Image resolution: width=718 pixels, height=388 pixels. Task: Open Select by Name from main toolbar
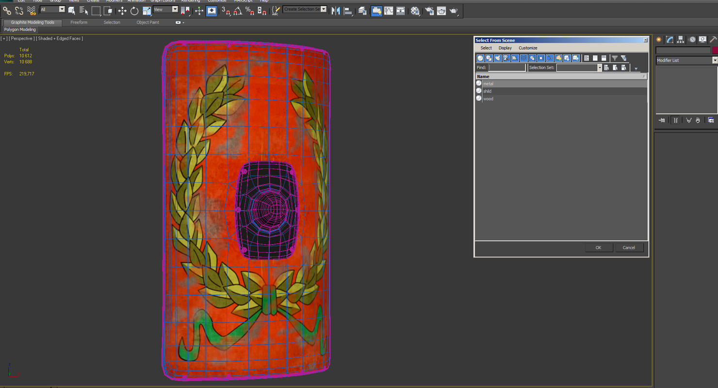click(83, 10)
